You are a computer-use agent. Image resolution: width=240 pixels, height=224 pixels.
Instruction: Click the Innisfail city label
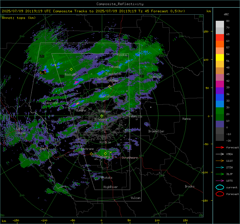click(107, 96)
